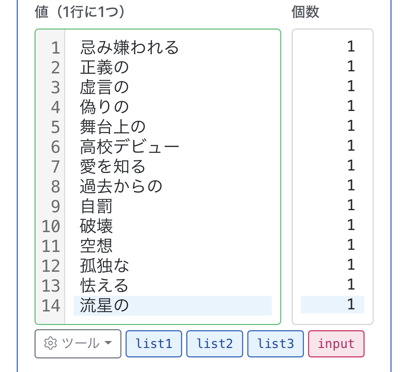Click line 1 text 忌み嫌われる
406x372 pixels.
(x=129, y=48)
